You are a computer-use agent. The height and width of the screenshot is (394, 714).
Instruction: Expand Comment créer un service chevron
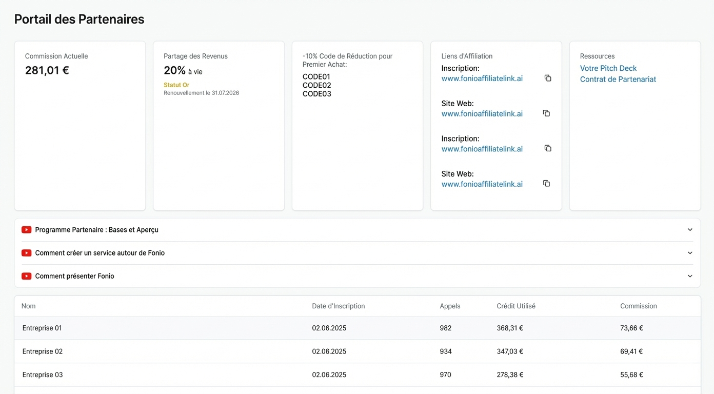point(690,253)
